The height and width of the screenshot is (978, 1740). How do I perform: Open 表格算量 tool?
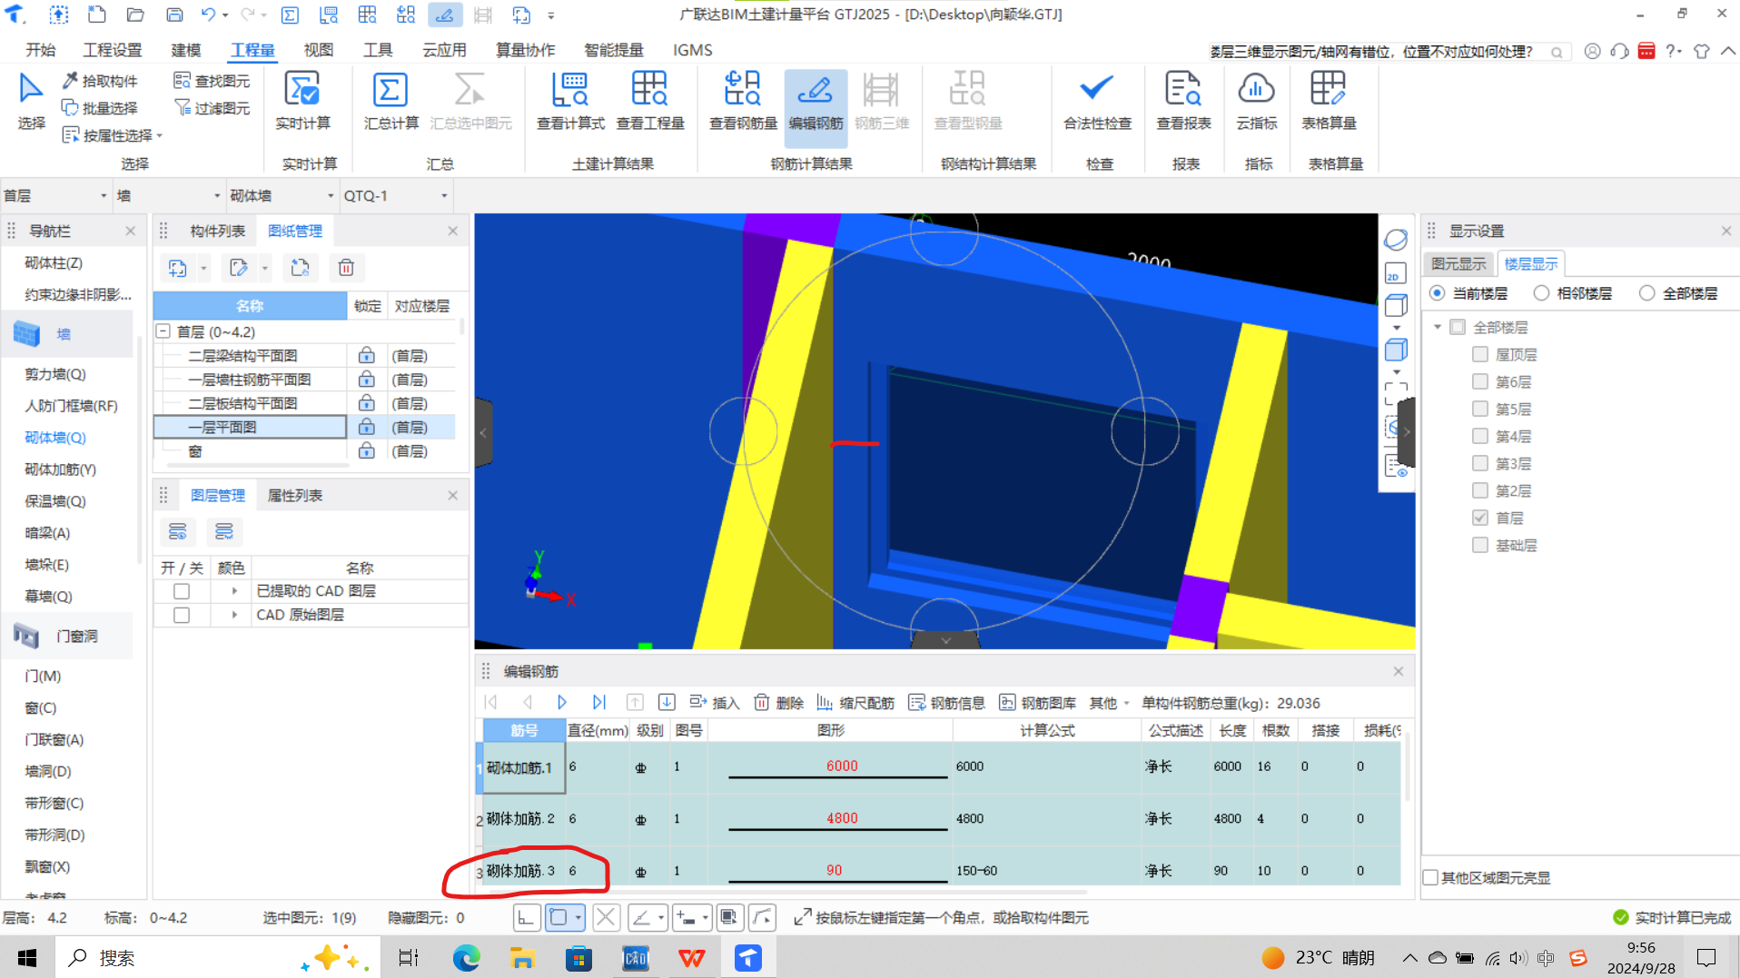point(1329,102)
